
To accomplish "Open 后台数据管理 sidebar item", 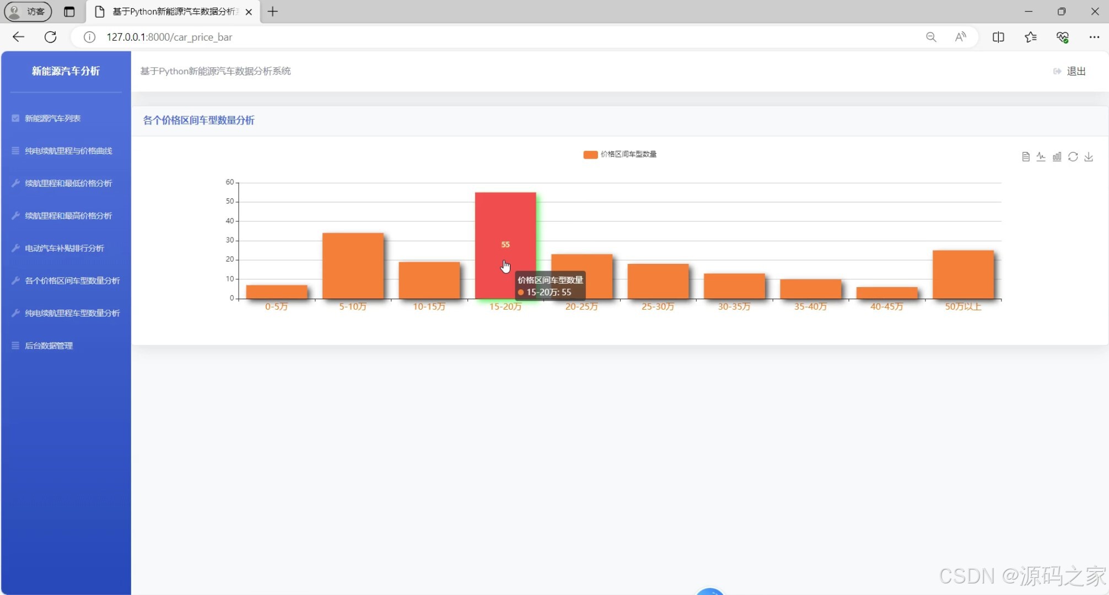I will [x=49, y=346].
